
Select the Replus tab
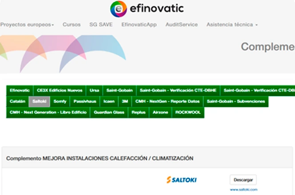coord(139,113)
